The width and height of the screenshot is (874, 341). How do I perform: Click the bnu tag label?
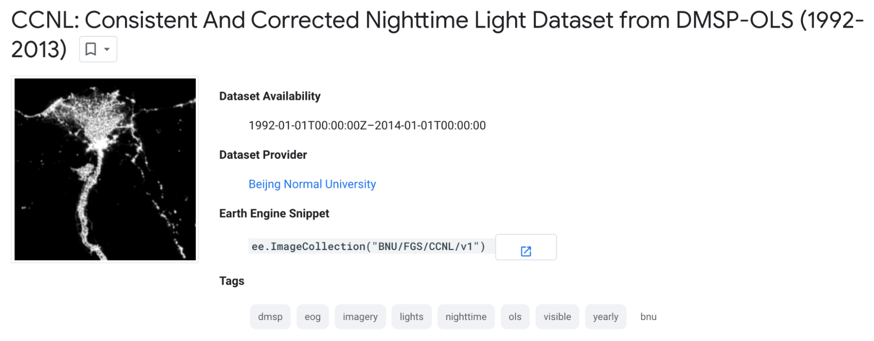(x=648, y=317)
